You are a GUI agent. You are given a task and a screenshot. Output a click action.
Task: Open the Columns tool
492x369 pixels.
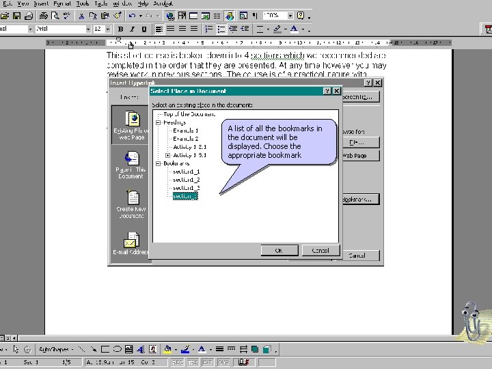[x=217, y=16]
